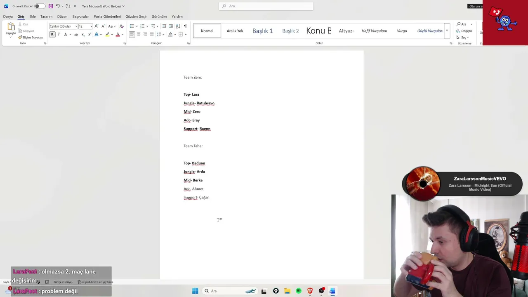Open the Yazı Tipi dialog launcher
The height and width of the screenshot is (297, 528).
pyautogui.click(x=125, y=43)
